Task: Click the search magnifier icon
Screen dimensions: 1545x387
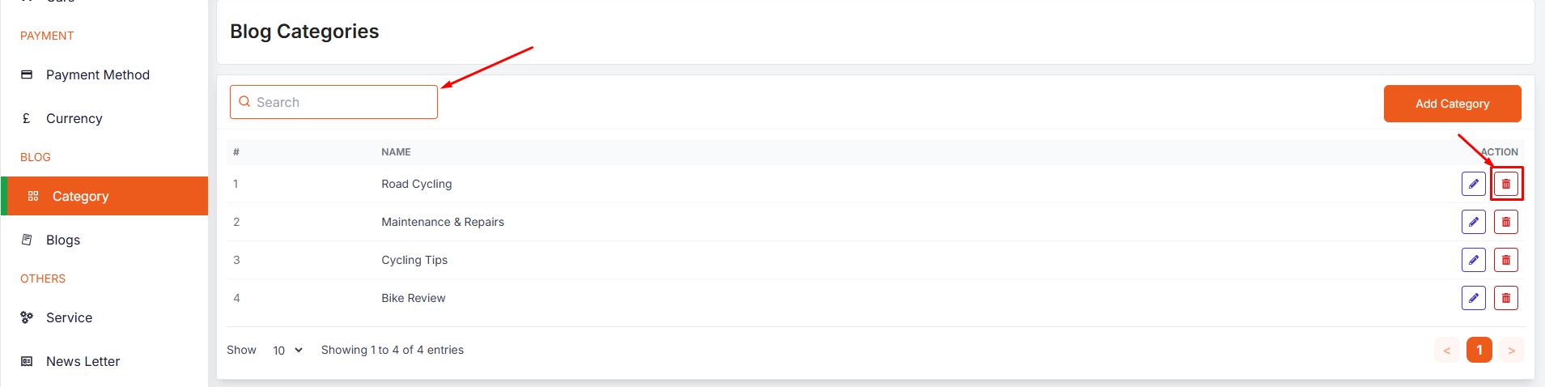Action: point(244,102)
